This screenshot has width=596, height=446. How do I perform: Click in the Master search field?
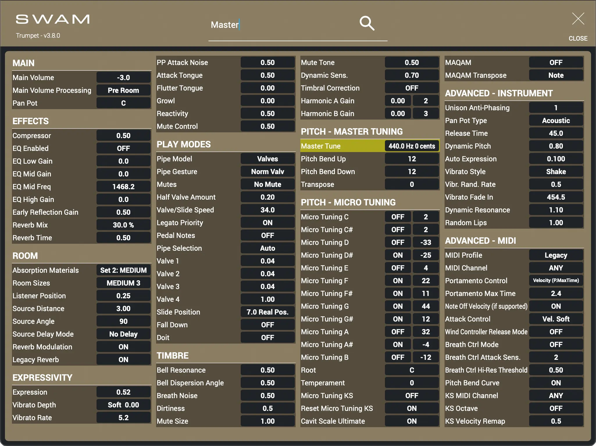pos(279,25)
